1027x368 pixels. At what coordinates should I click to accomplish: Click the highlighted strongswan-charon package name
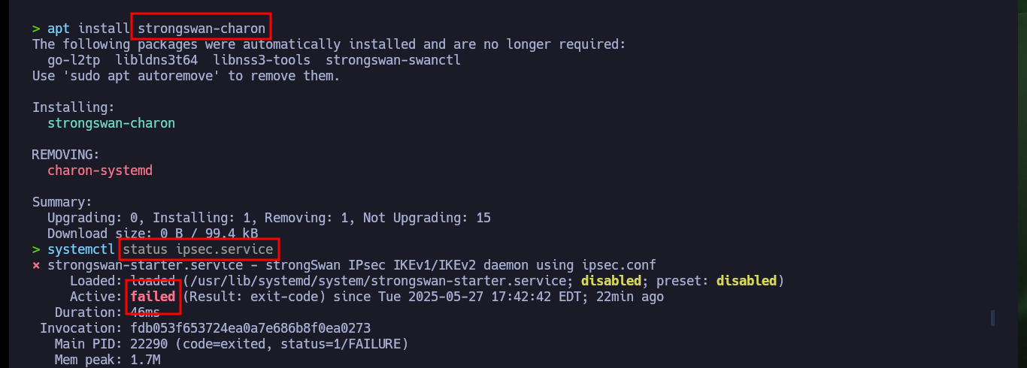[201, 29]
